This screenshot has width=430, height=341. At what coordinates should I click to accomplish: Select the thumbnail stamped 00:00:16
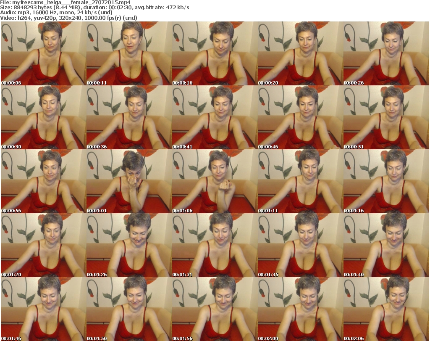pos(215,53)
